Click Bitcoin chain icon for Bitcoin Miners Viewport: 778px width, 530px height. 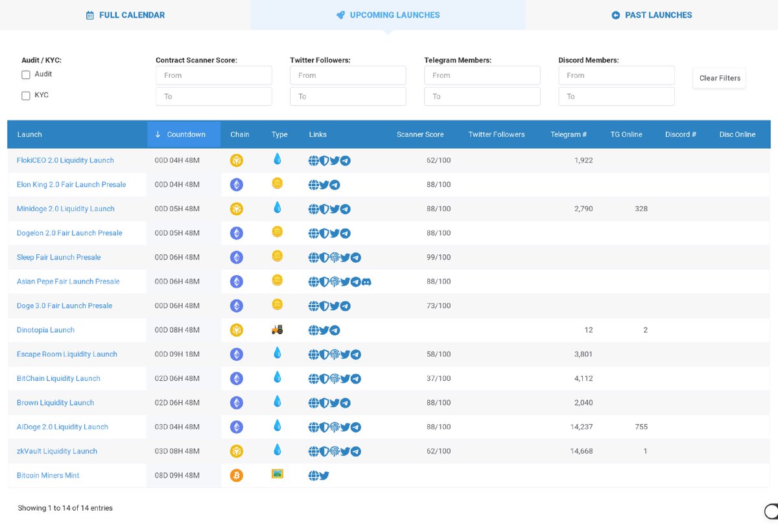237,476
